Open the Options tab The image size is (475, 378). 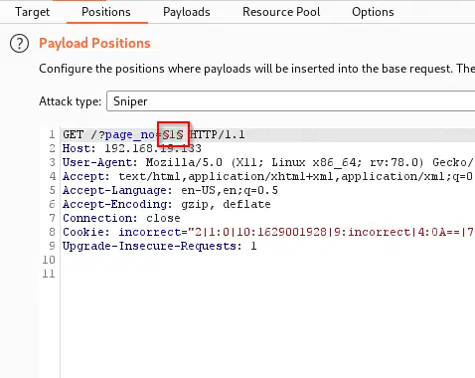point(373,12)
